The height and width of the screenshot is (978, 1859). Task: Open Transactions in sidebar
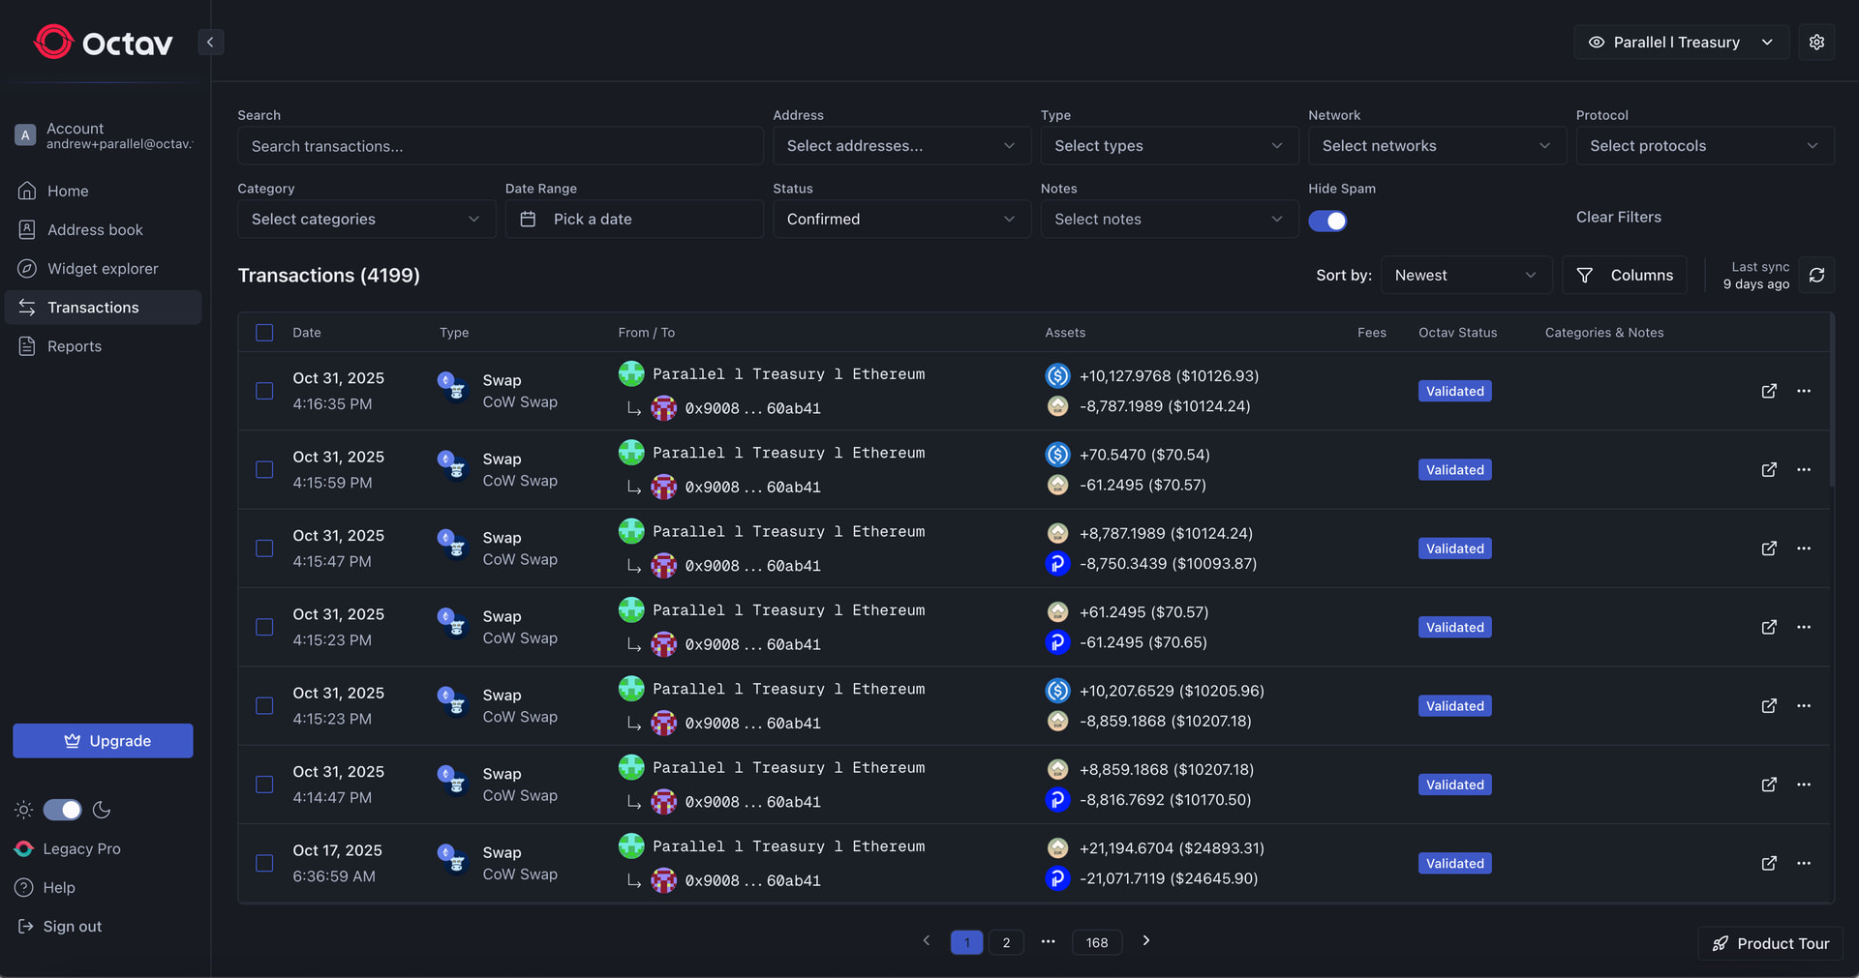click(104, 308)
